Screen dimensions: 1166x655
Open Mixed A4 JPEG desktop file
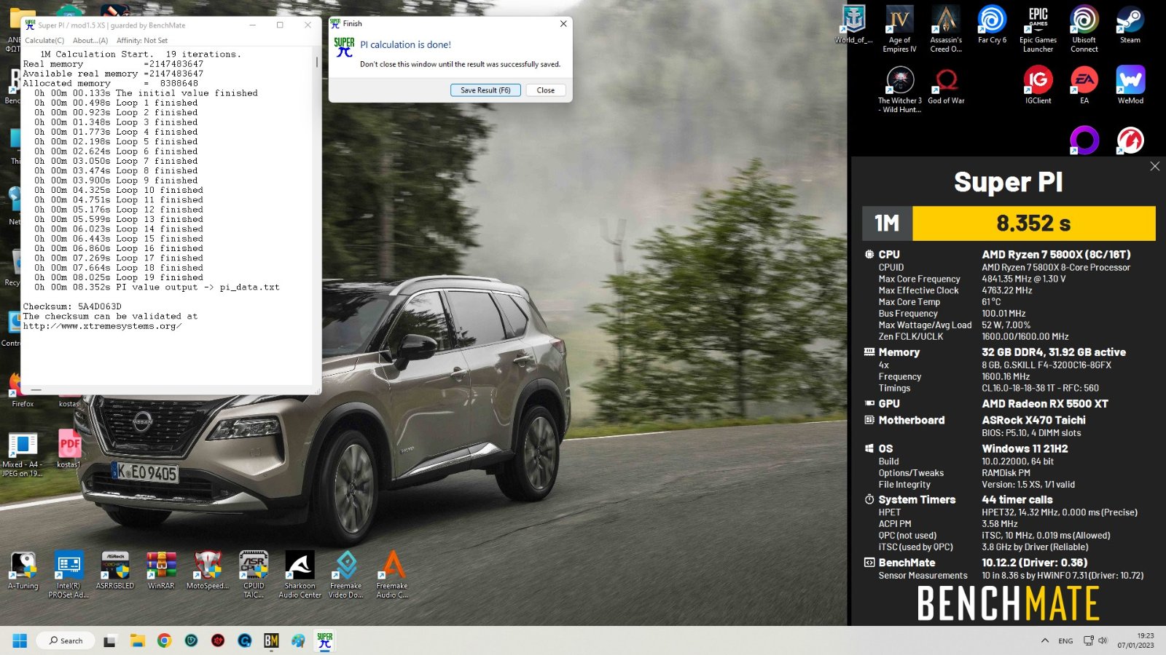23,454
